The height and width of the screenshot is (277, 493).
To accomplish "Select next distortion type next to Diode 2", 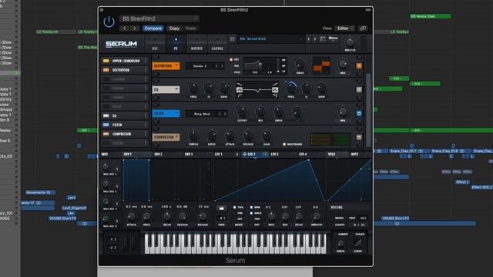I will tap(222, 66).
